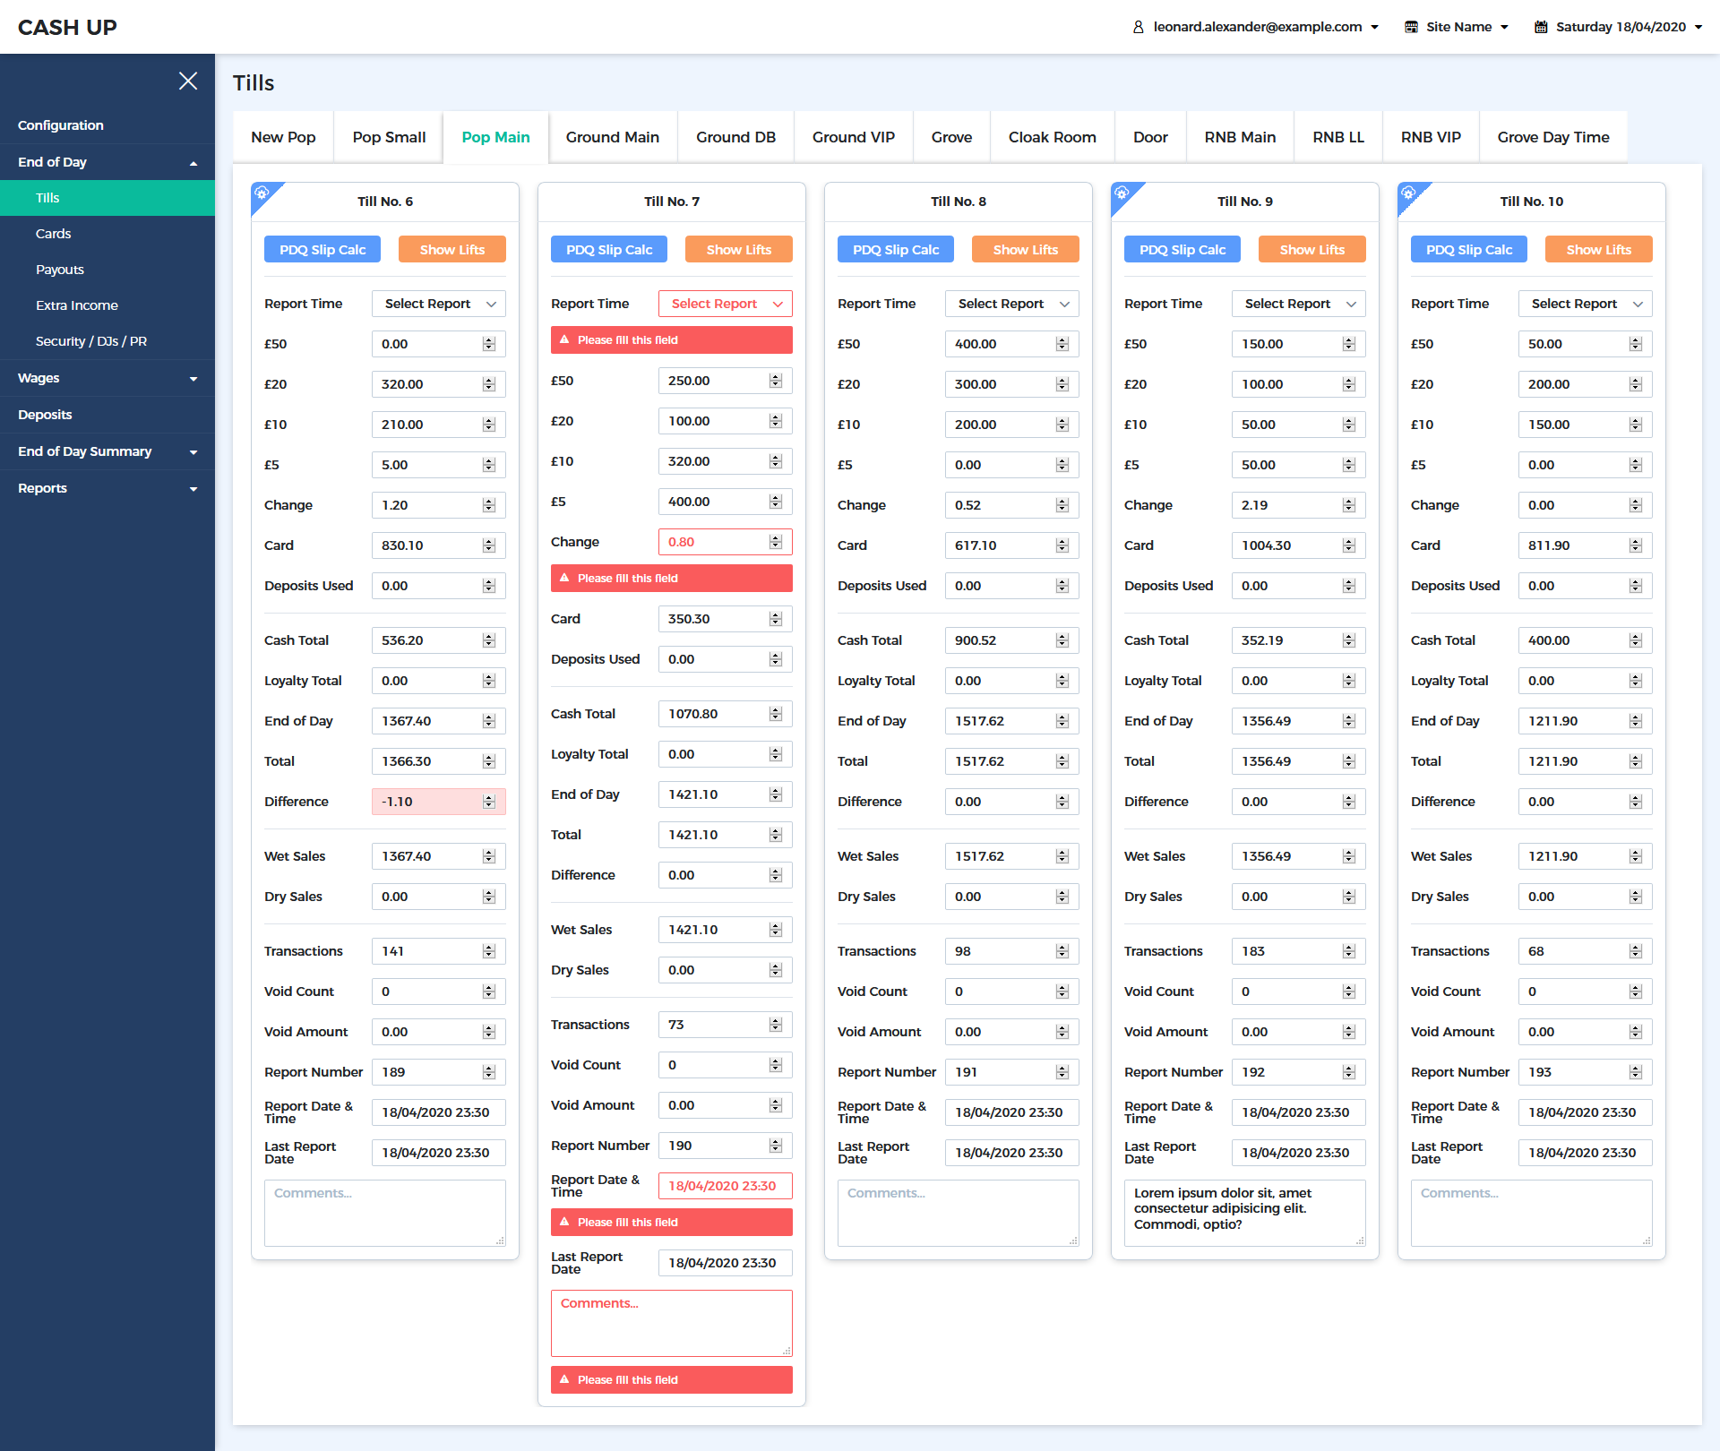Open Till No. 7 Select Report dropdown

click(x=726, y=304)
